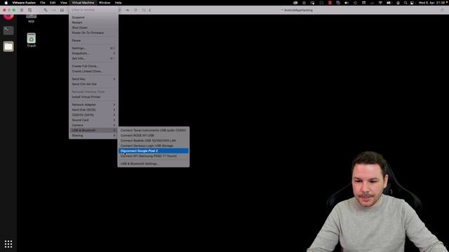
Task: Open the Wi-Fi status icon
Action: pos(380,3)
